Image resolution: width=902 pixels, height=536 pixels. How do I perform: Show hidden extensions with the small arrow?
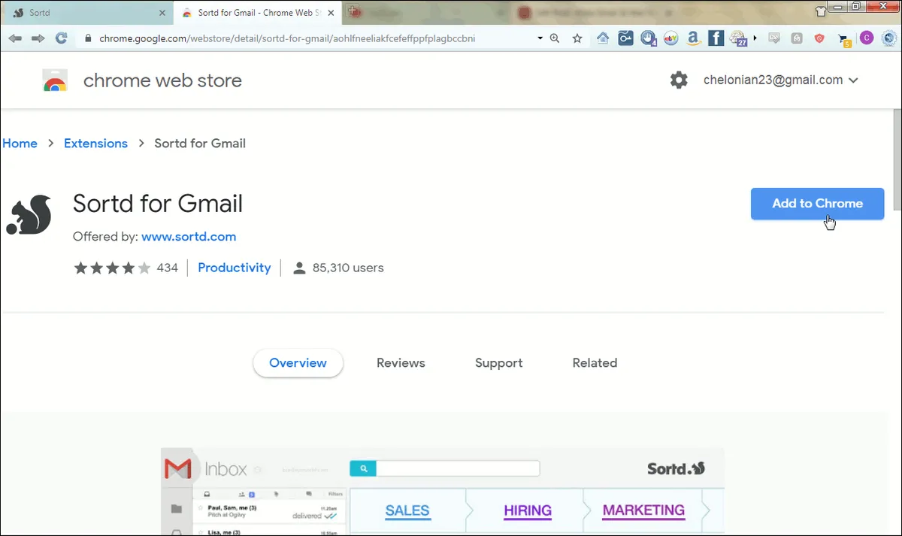(x=755, y=38)
